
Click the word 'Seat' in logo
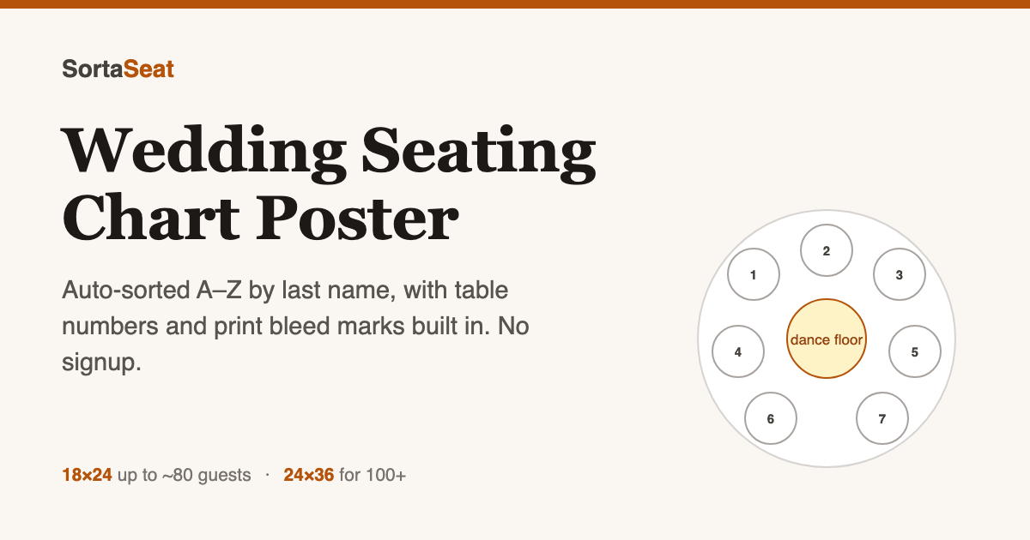point(149,69)
